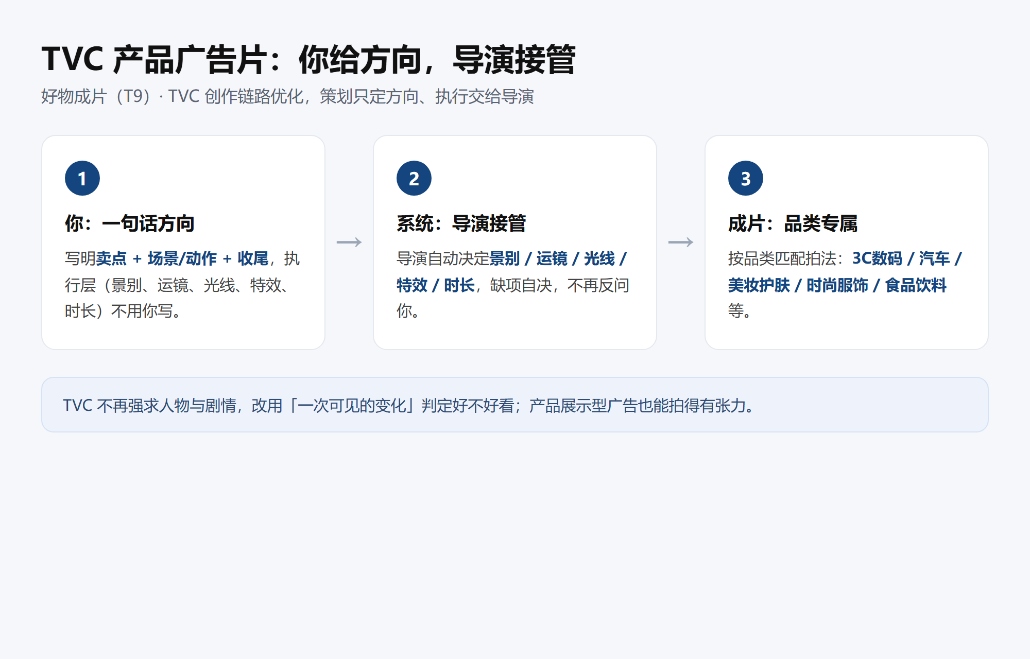The width and height of the screenshot is (1030, 659).
Task: Select the heading 系统：导演接管
Action: pos(461,223)
